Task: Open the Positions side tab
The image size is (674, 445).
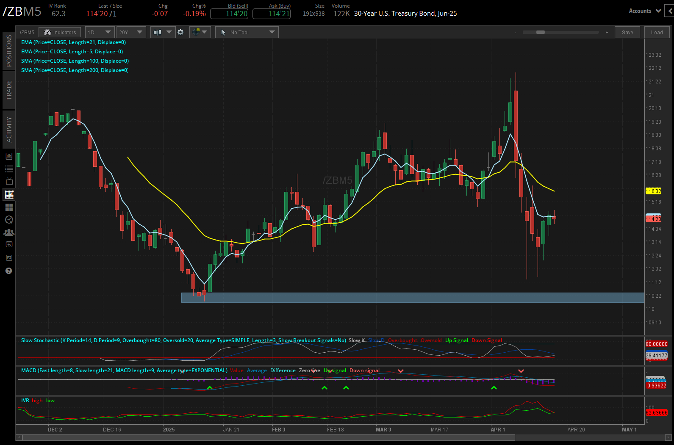Action: click(x=9, y=51)
